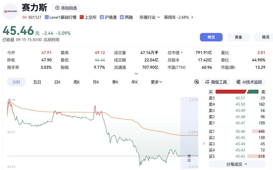Click the current price 45.46
The image size is (273, 170).
pos(18,31)
